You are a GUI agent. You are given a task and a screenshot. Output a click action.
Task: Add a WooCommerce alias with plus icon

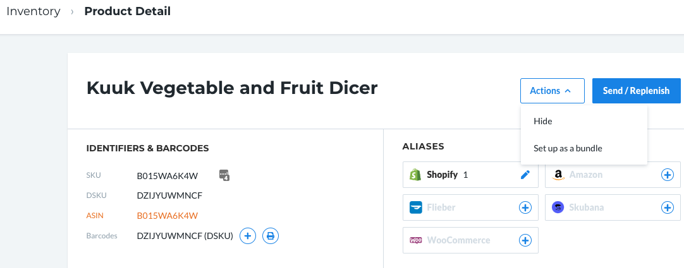coord(525,240)
